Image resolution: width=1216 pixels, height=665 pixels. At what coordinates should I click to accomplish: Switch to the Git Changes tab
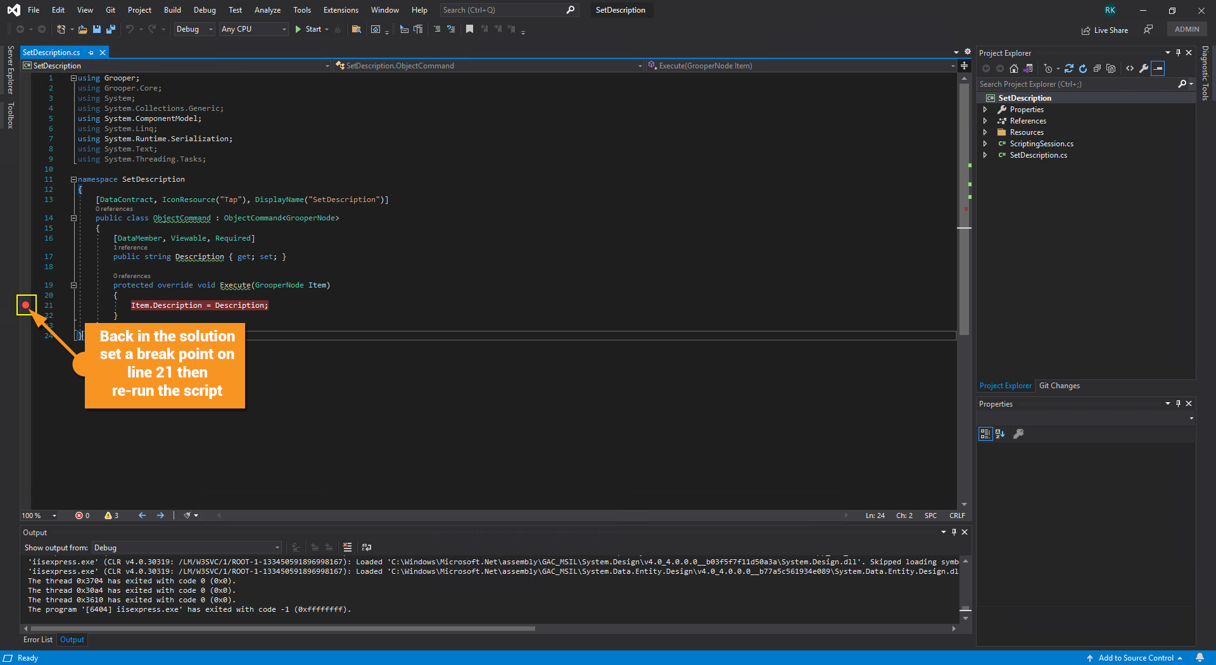(1059, 386)
